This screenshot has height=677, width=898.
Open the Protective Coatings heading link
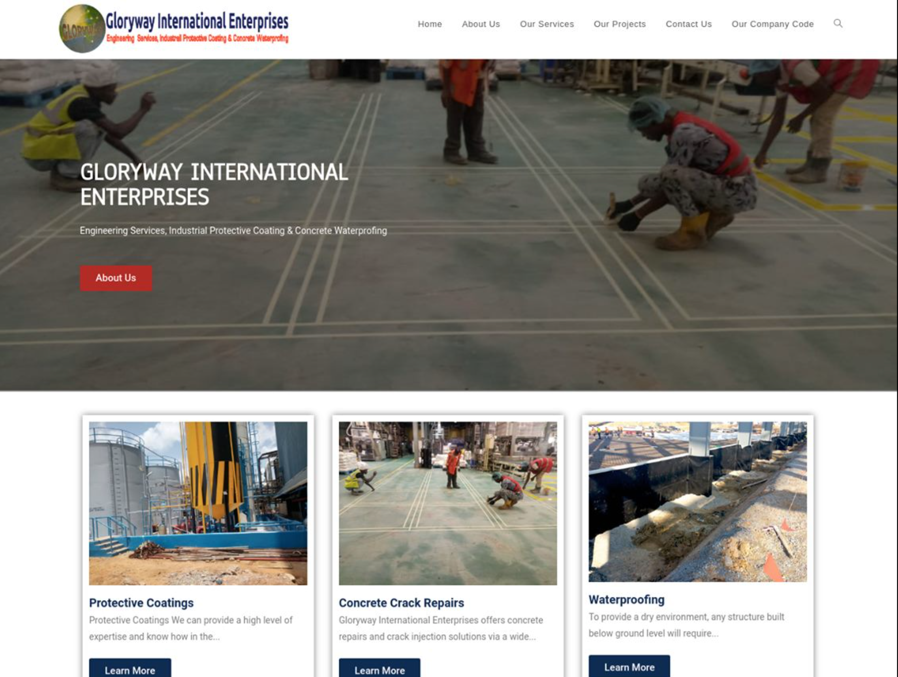141,603
